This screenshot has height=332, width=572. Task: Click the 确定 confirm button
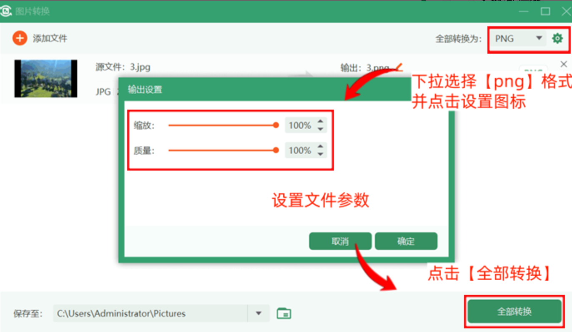(x=406, y=241)
